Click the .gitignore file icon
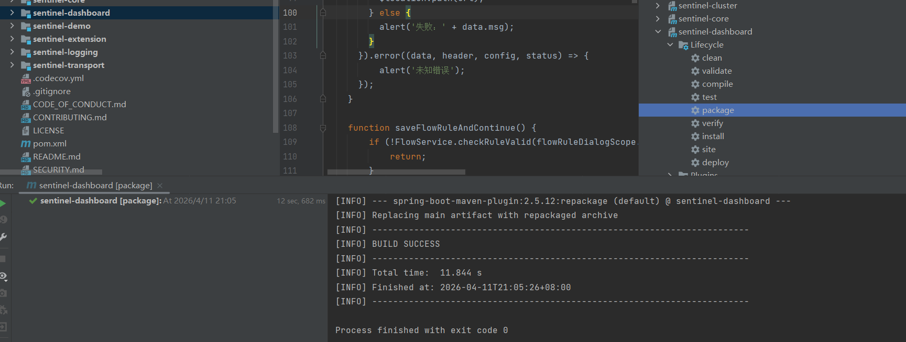 coord(26,92)
